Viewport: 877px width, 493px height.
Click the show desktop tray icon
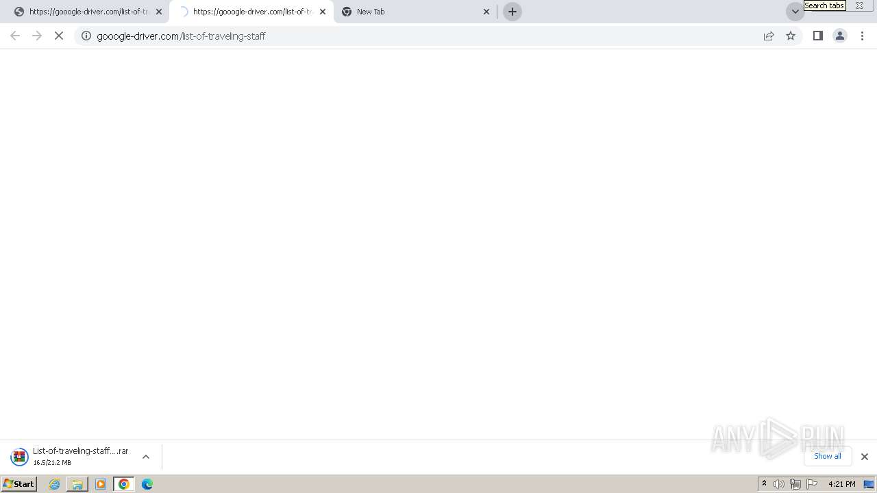[869, 484]
